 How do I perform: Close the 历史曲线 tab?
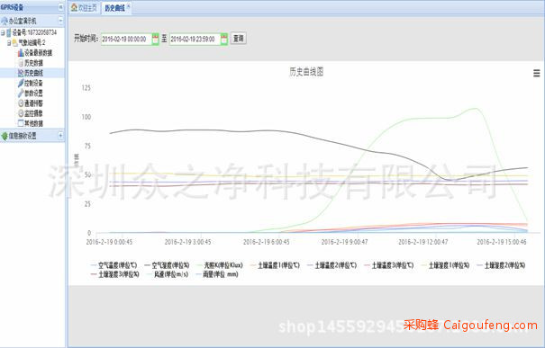click(x=129, y=6)
